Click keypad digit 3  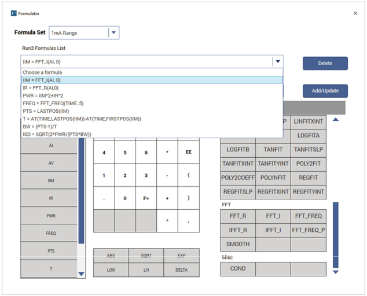pos(146,175)
